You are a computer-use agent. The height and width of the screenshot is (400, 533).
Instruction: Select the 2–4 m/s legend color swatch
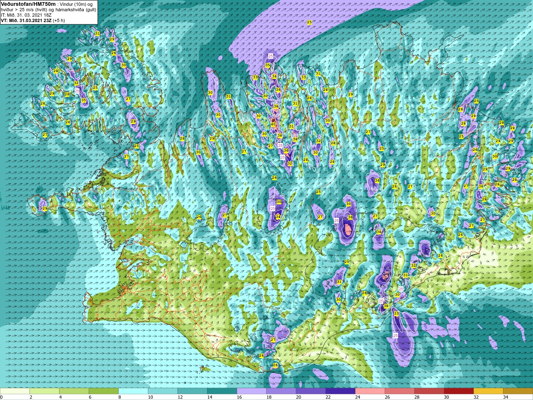(45, 391)
